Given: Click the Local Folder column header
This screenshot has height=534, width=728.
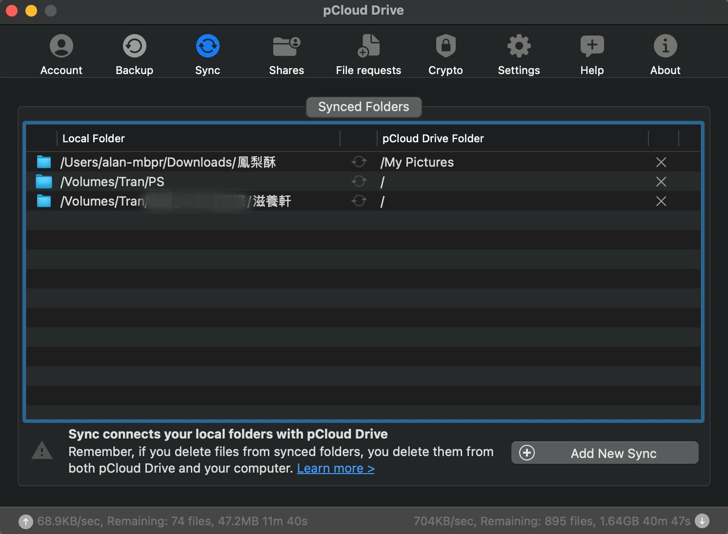Looking at the screenshot, I should [x=94, y=139].
